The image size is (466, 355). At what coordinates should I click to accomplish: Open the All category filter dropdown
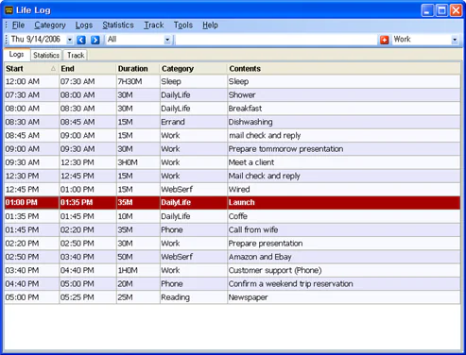(167, 40)
